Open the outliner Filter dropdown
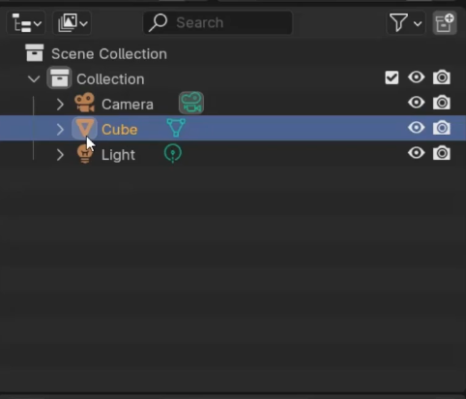This screenshot has height=399, width=466. 405,22
